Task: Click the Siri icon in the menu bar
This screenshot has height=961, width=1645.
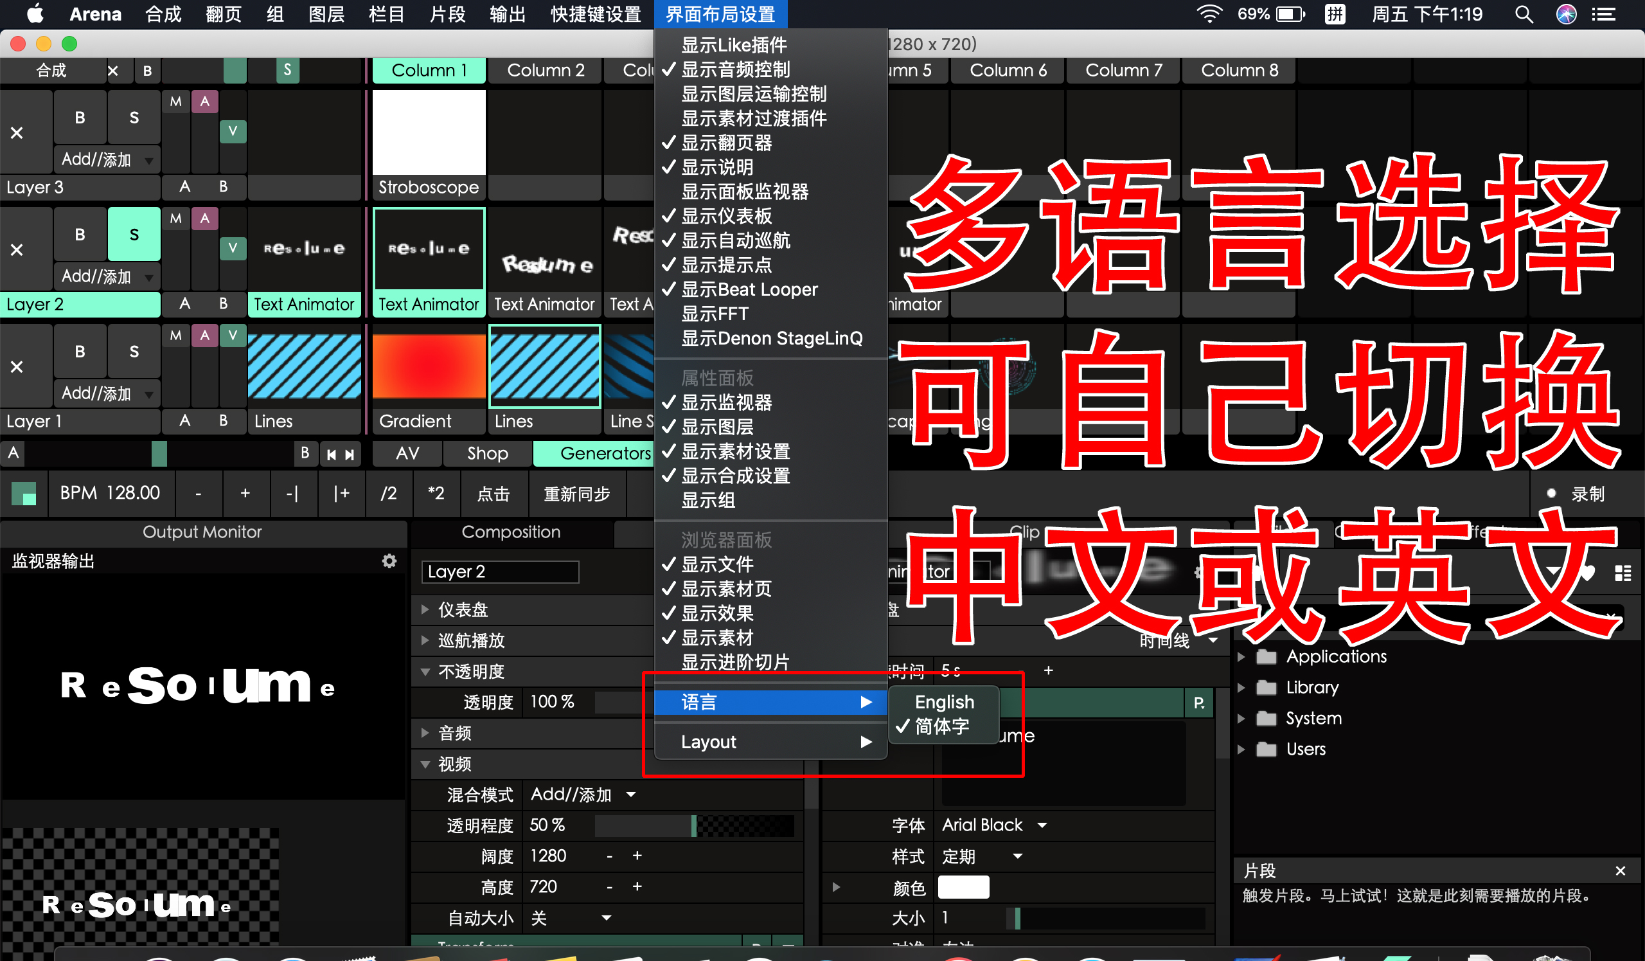Action: 1566,14
